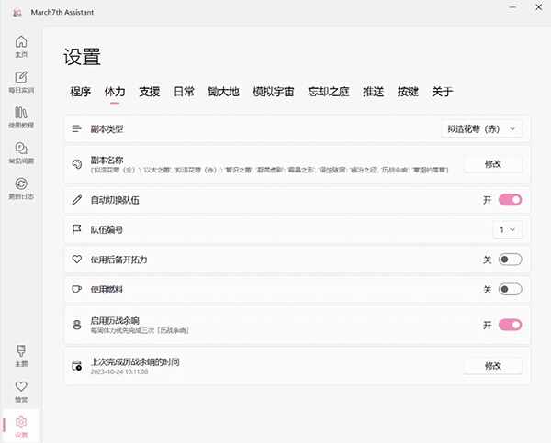Open the 推送 tab

(373, 92)
